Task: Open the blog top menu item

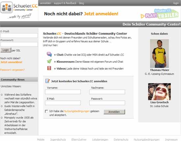Action: [x=82, y=3]
